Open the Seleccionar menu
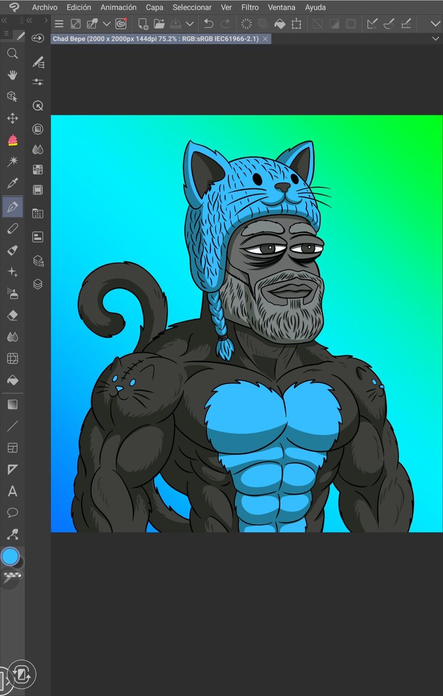 [x=192, y=8]
